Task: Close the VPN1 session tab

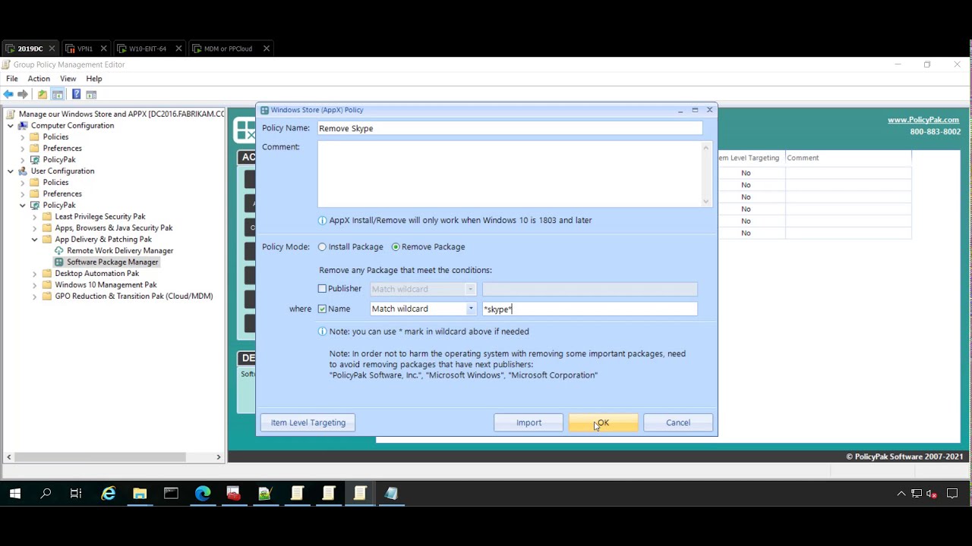Action: pos(103,49)
